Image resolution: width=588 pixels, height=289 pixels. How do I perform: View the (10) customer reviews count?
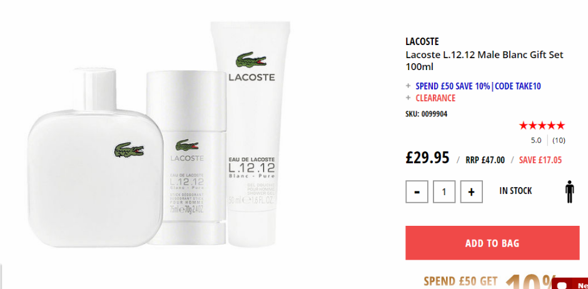point(559,141)
